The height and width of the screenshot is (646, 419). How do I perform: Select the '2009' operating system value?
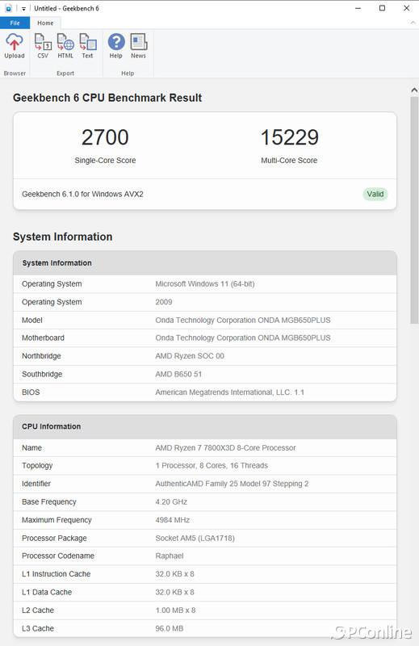(164, 302)
